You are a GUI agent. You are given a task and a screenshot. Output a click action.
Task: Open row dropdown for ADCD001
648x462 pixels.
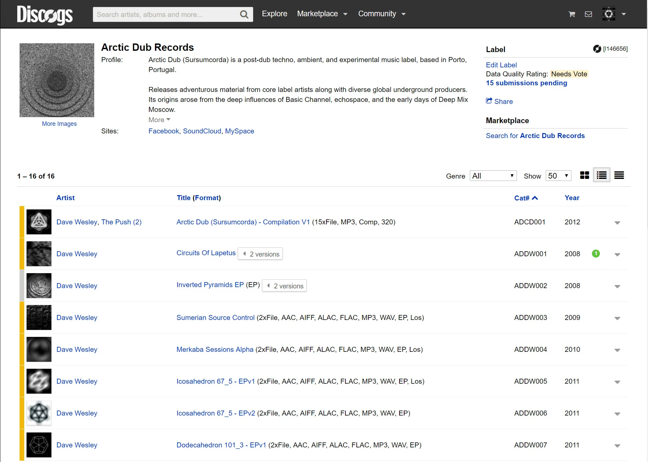coord(617,223)
